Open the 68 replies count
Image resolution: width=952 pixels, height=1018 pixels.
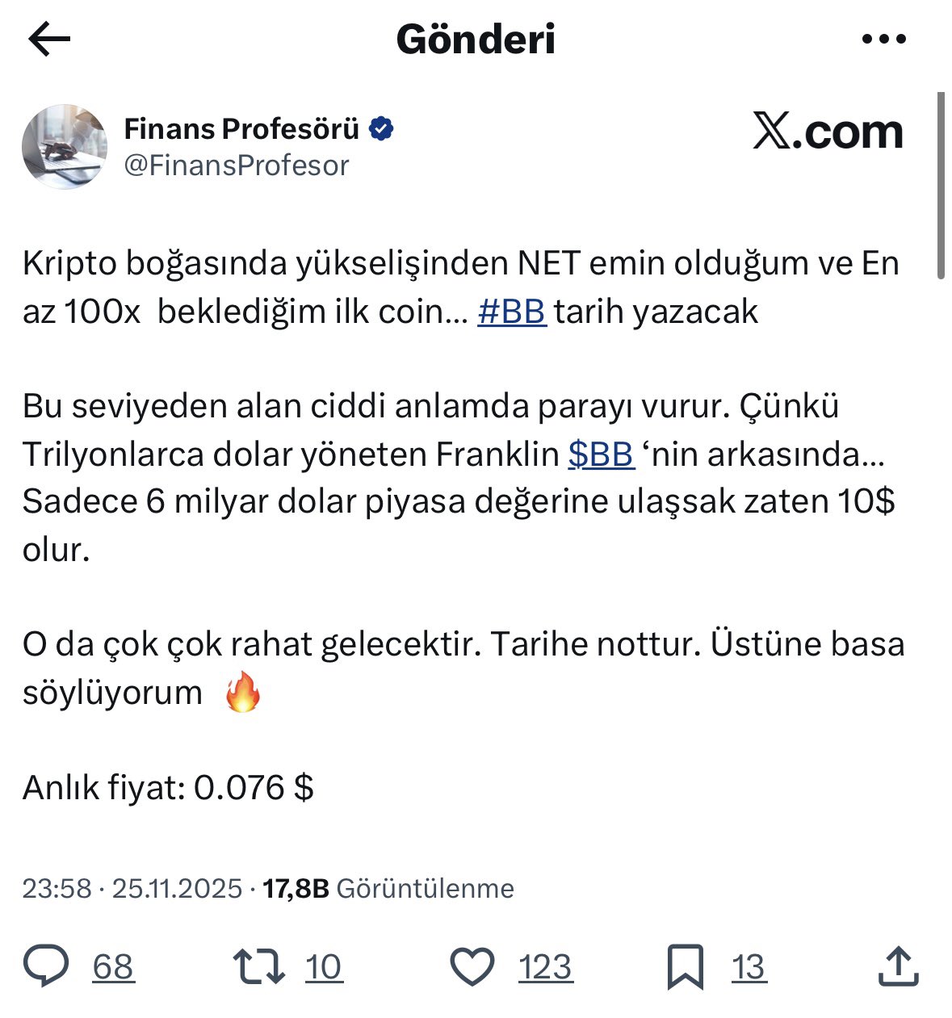pyautogui.click(x=113, y=967)
